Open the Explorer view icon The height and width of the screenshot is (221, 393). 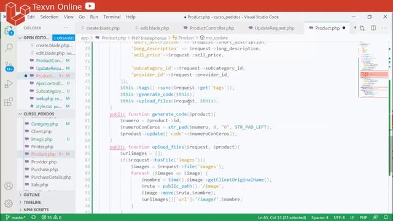click(9, 31)
